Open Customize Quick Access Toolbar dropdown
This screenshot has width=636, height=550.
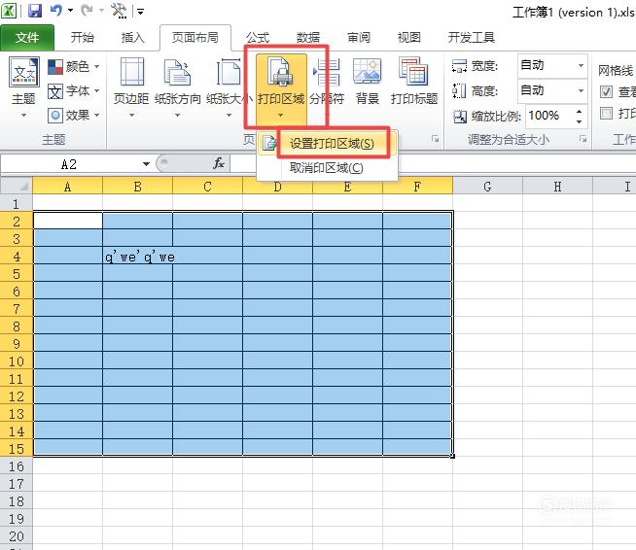coord(140,12)
